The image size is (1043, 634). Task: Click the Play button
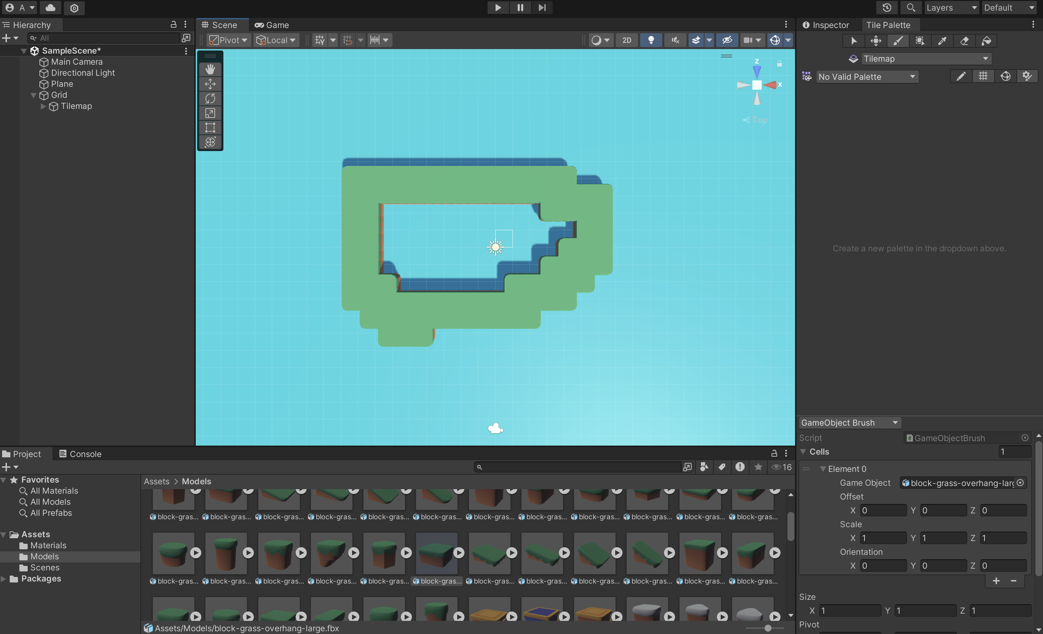tap(498, 8)
